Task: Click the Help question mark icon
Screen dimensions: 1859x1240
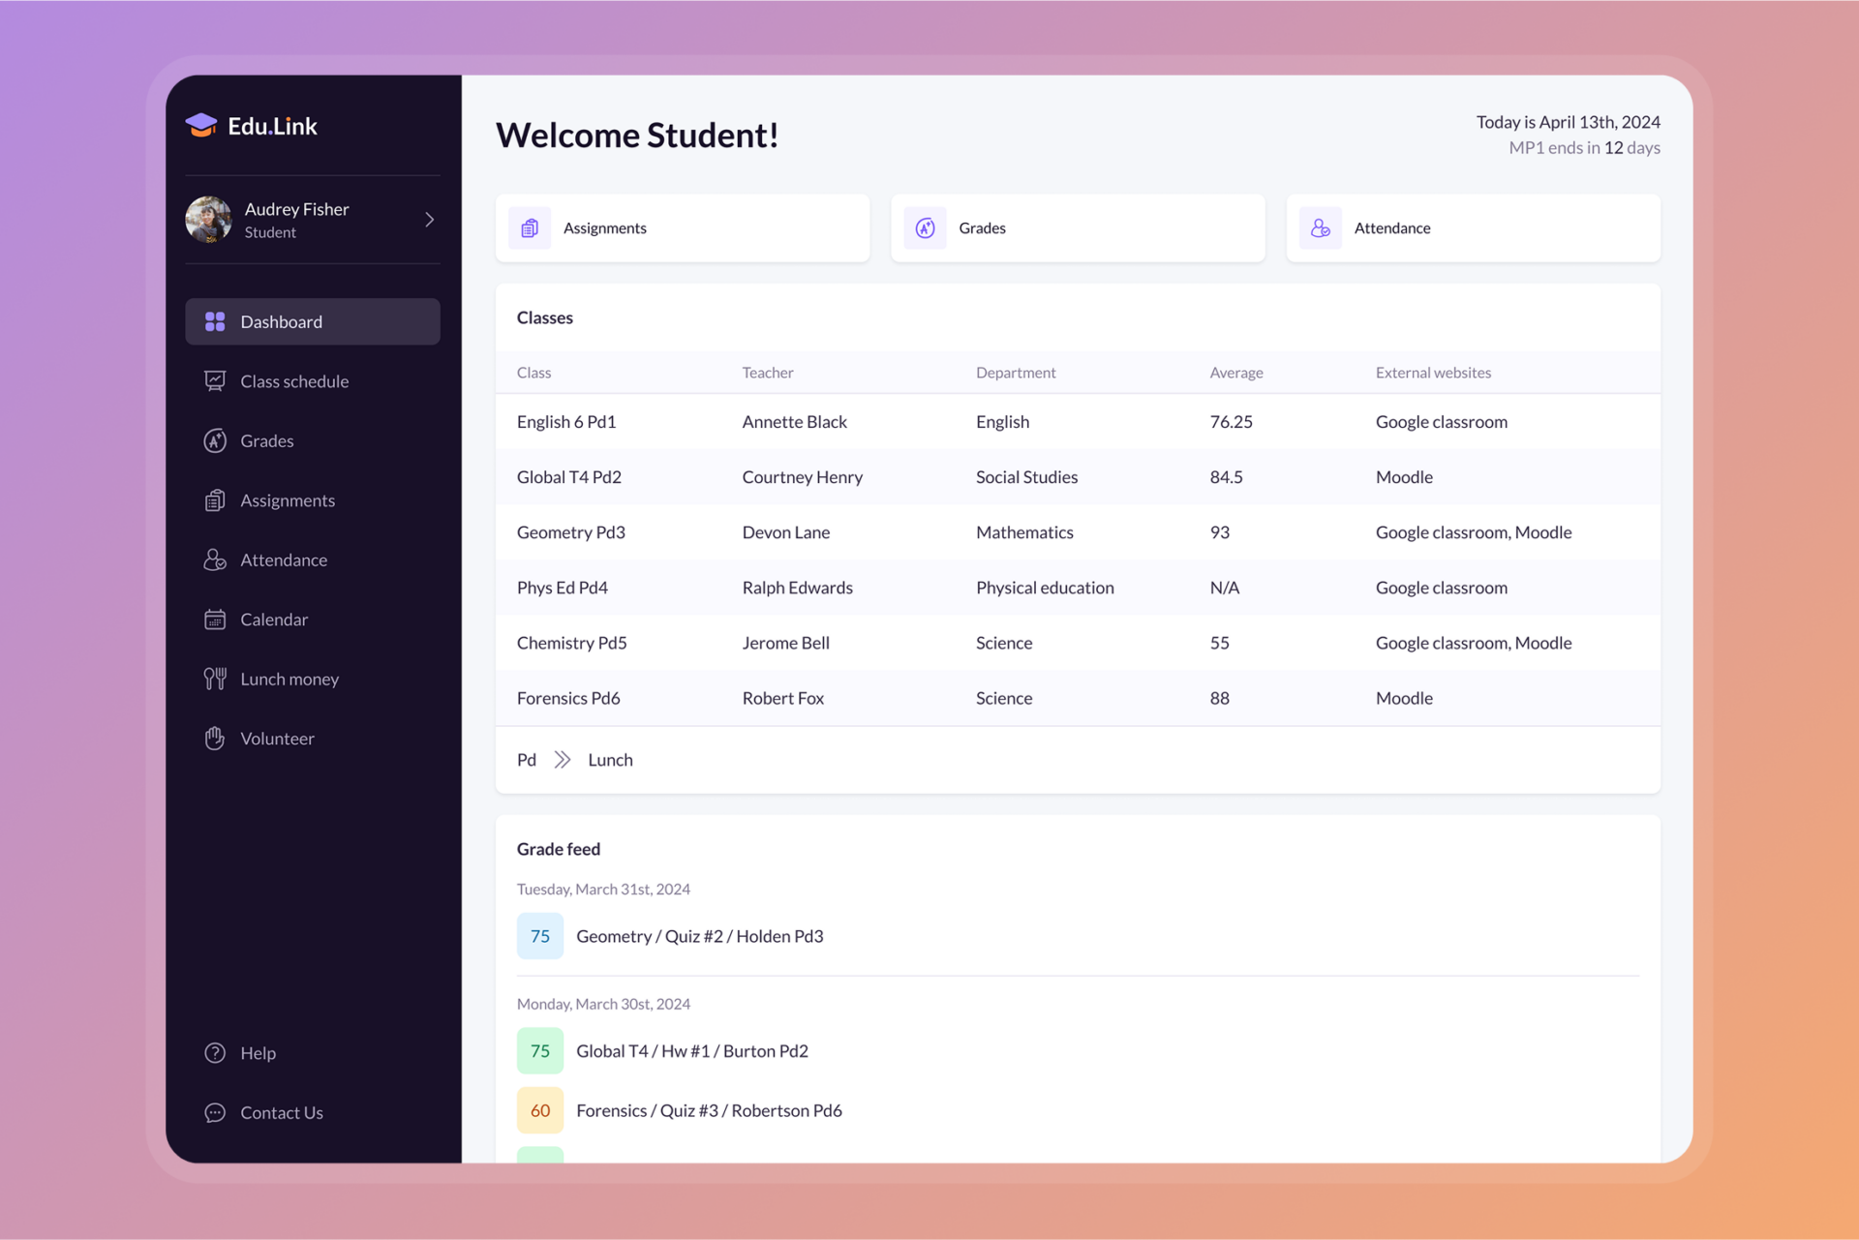Action: coord(215,1053)
